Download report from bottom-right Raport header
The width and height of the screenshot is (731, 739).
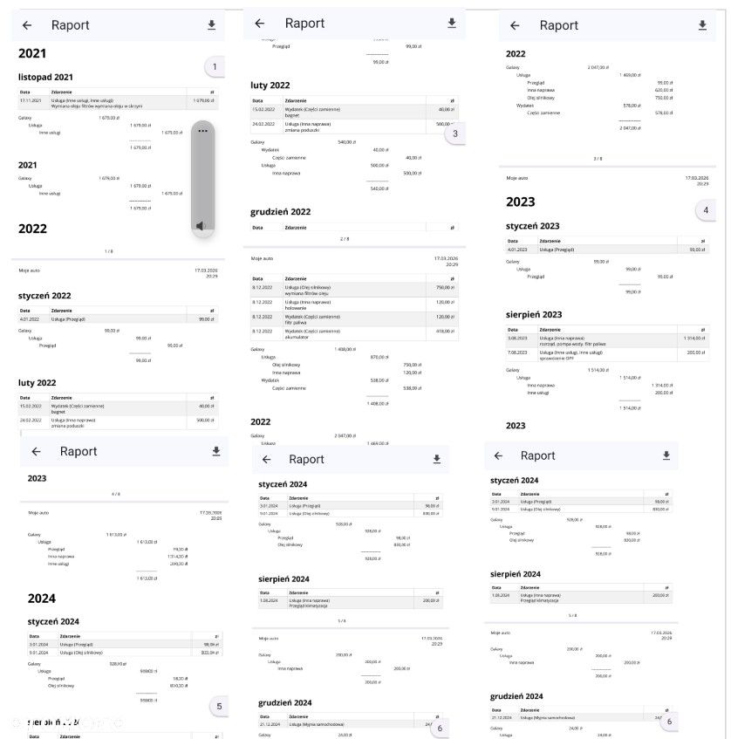tap(666, 455)
